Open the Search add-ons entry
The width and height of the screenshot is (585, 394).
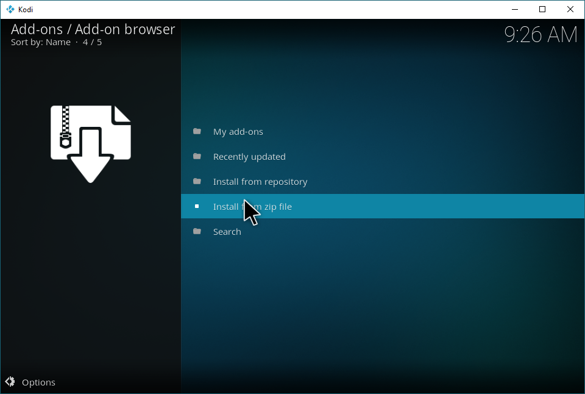pos(227,232)
